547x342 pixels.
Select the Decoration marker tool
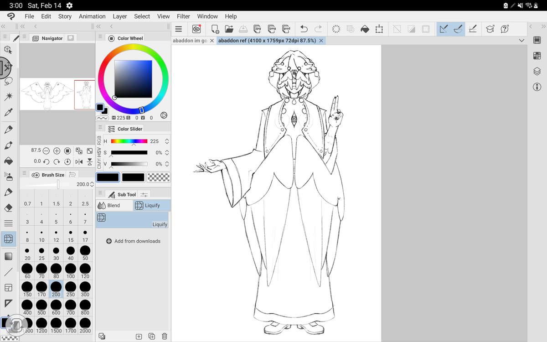coord(8,192)
